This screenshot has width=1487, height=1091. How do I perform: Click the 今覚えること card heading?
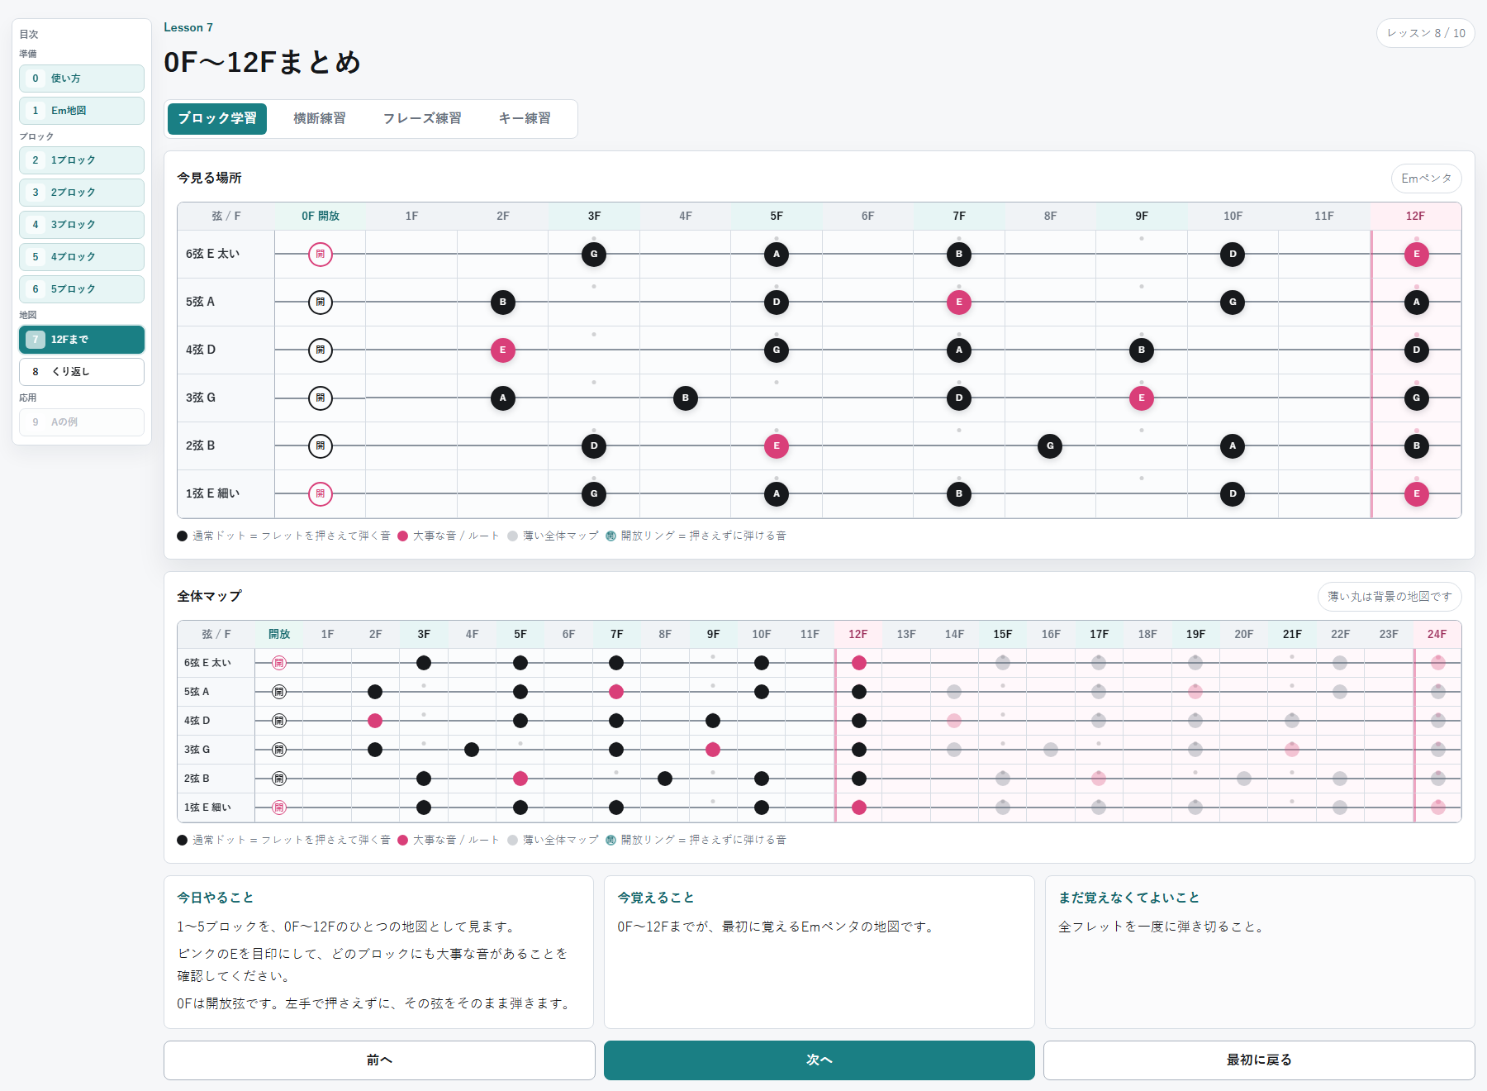pos(656,898)
